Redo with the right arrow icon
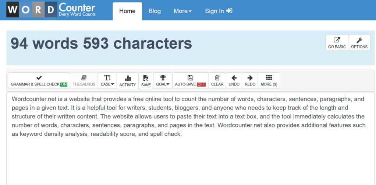The width and height of the screenshot is (376, 185). 250,78
